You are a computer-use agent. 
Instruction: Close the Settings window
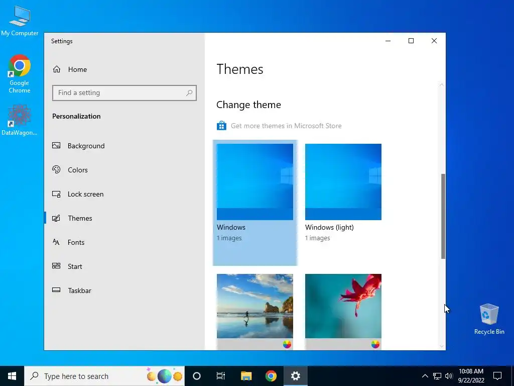tap(434, 41)
